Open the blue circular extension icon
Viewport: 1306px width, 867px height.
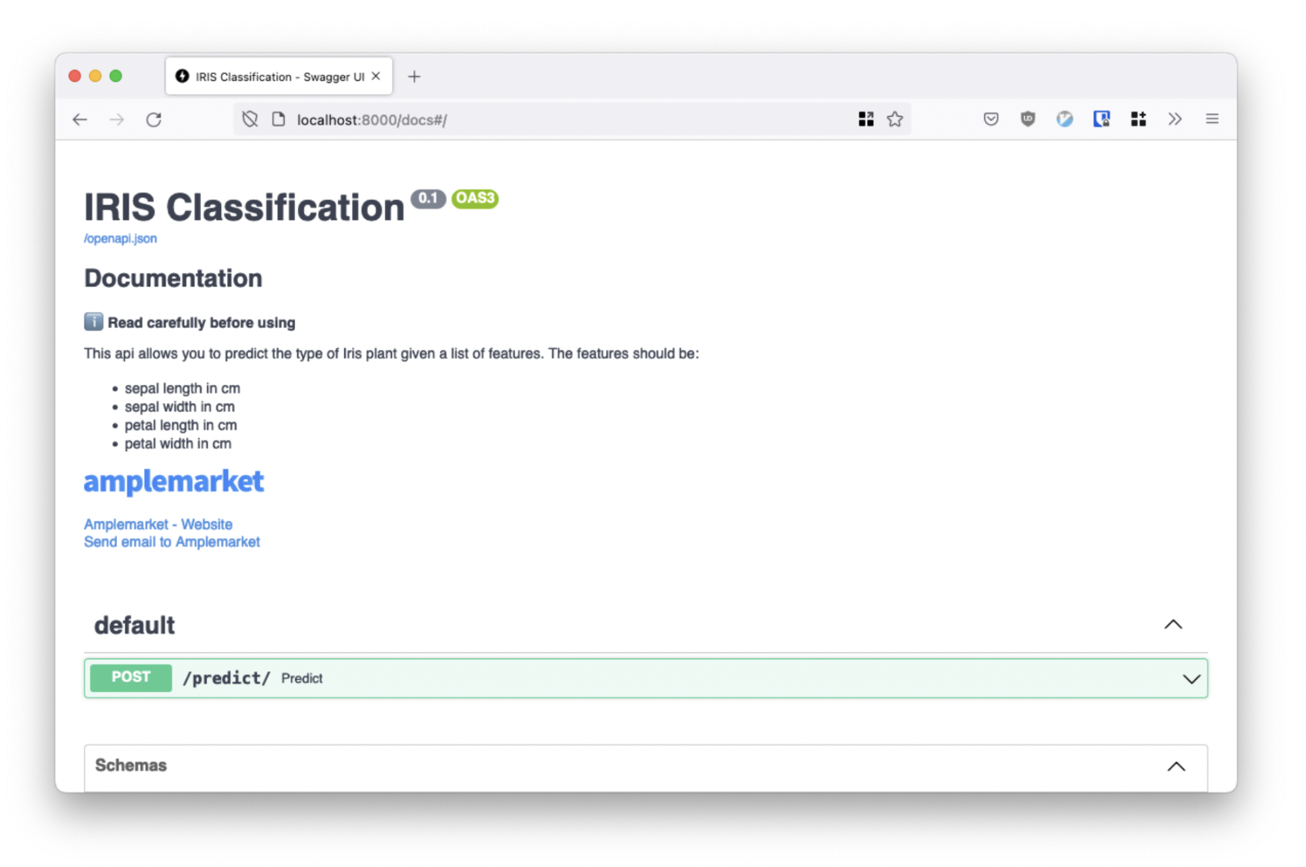click(x=1065, y=119)
